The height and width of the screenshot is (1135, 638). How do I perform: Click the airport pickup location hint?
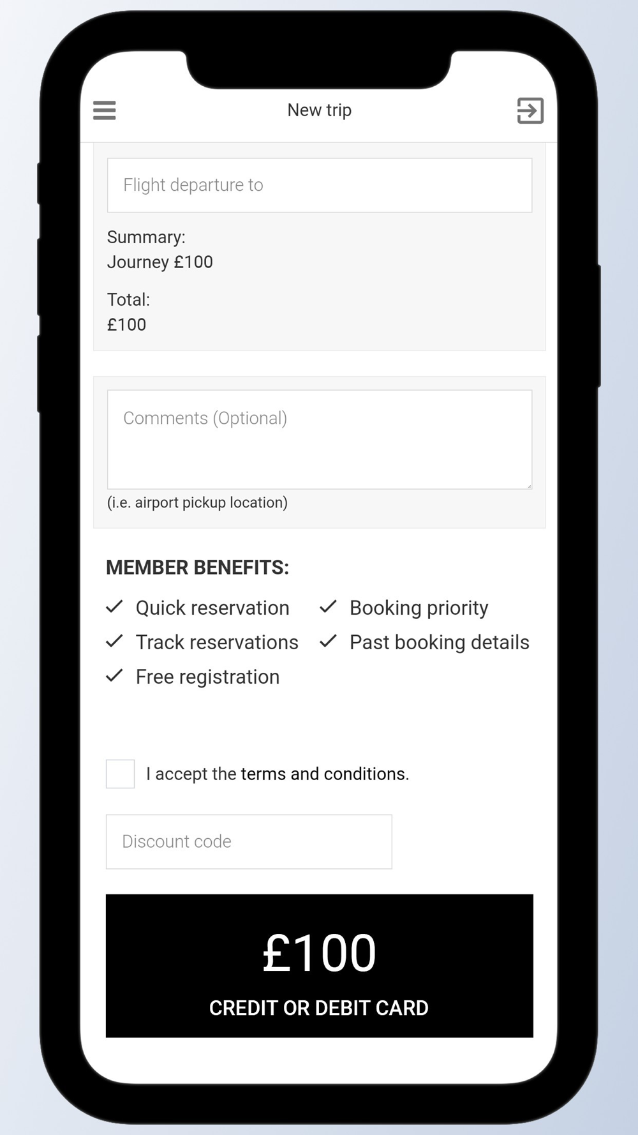[197, 503]
